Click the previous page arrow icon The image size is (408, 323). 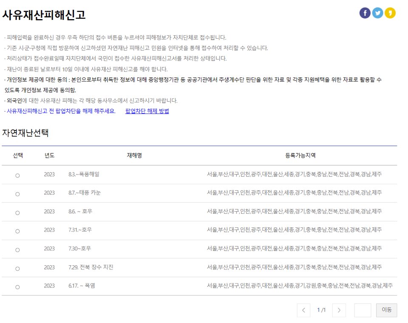(304, 310)
